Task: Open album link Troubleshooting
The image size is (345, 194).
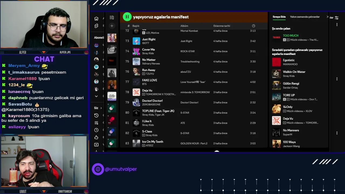Action: point(190,61)
